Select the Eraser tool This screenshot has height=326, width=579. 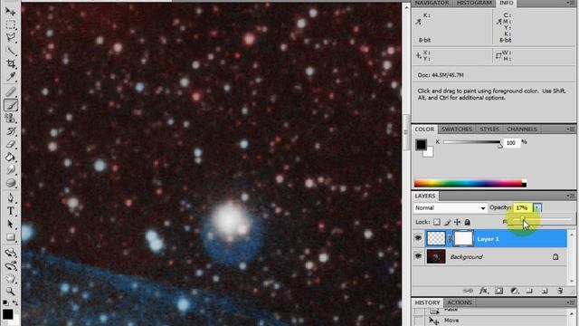(x=10, y=144)
